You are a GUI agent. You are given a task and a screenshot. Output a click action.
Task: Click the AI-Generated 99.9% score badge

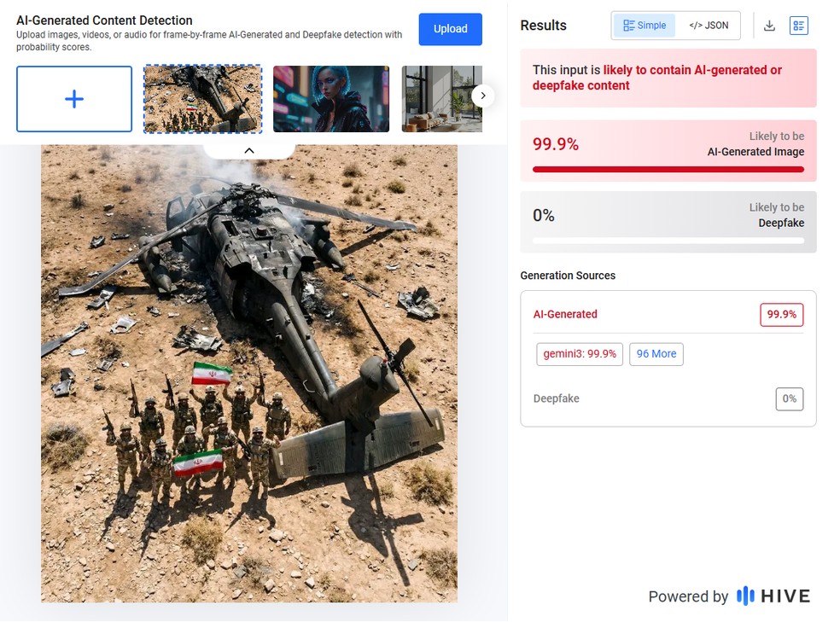tap(781, 314)
